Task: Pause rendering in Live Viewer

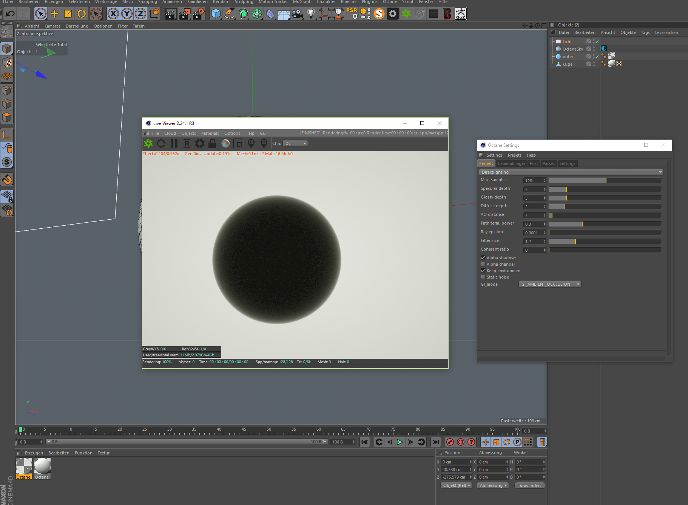Action: tap(174, 143)
